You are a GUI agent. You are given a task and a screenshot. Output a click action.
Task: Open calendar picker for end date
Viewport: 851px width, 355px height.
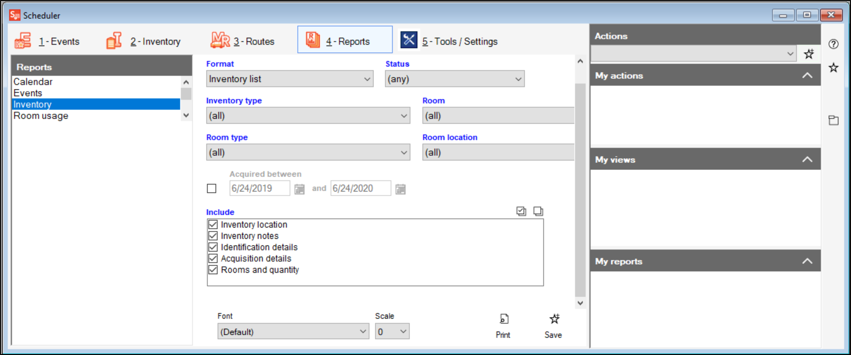[400, 189]
